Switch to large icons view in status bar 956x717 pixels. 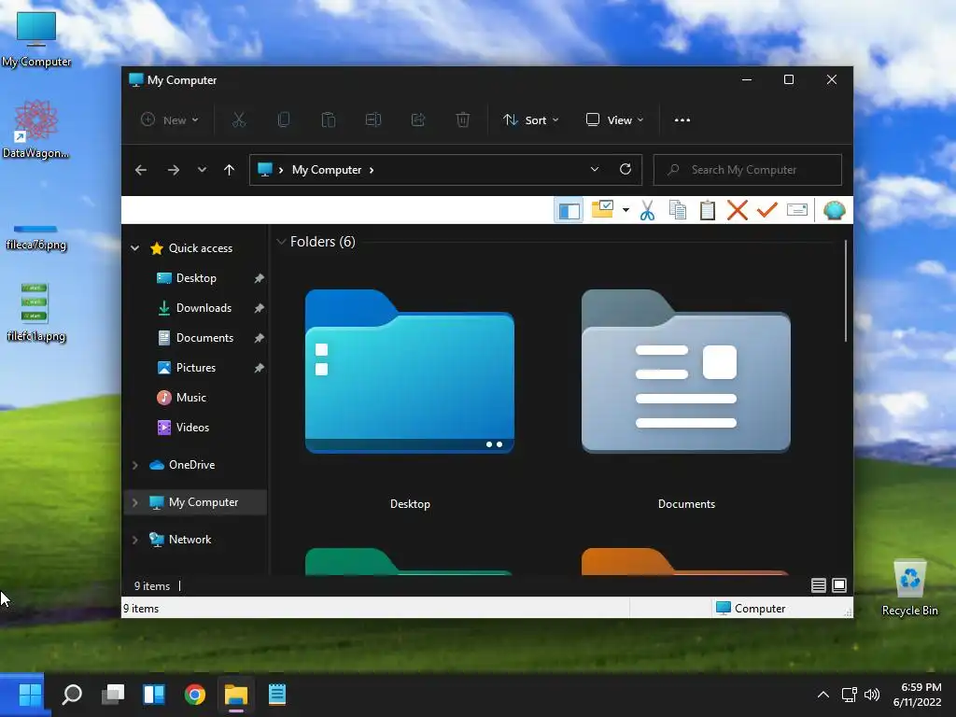pyautogui.click(x=839, y=586)
